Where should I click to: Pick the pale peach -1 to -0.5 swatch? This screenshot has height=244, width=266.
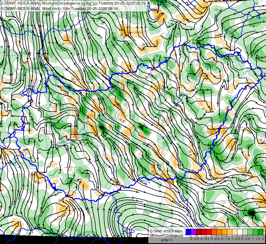click(x=235, y=232)
